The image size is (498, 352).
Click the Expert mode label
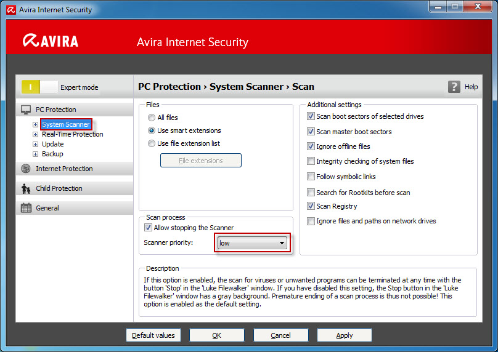tap(80, 87)
